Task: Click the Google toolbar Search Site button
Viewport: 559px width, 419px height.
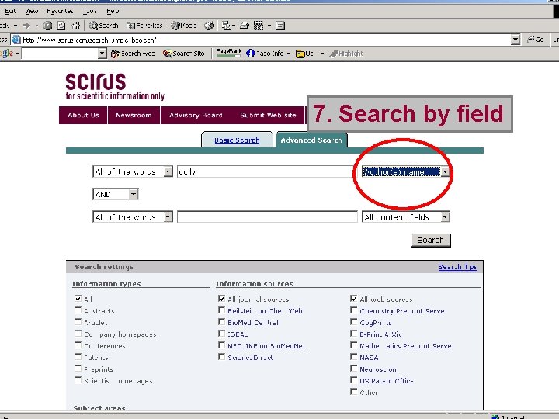Action: click(183, 54)
